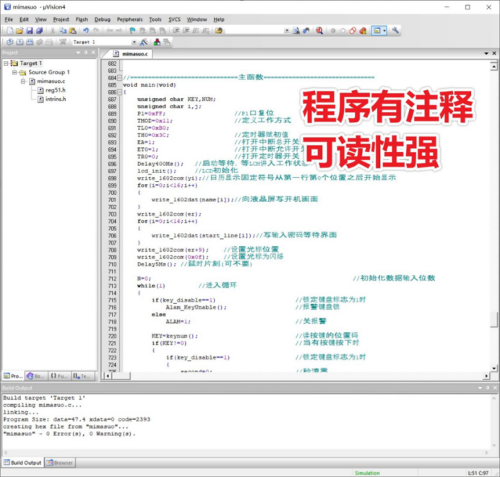Click the editor vertical scrollbar thumb
This screenshot has width=500, height=477.
pyautogui.click(x=493, y=319)
